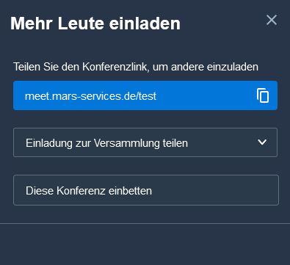Click the meet.mars-services.de/test link text
This screenshot has width=290, height=265.
(x=90, y=96)
